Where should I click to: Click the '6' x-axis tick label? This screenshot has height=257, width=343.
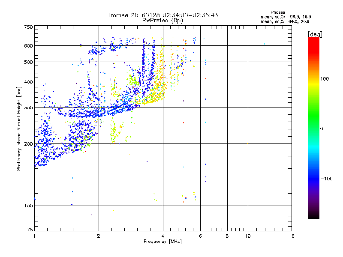click(200, 236)
